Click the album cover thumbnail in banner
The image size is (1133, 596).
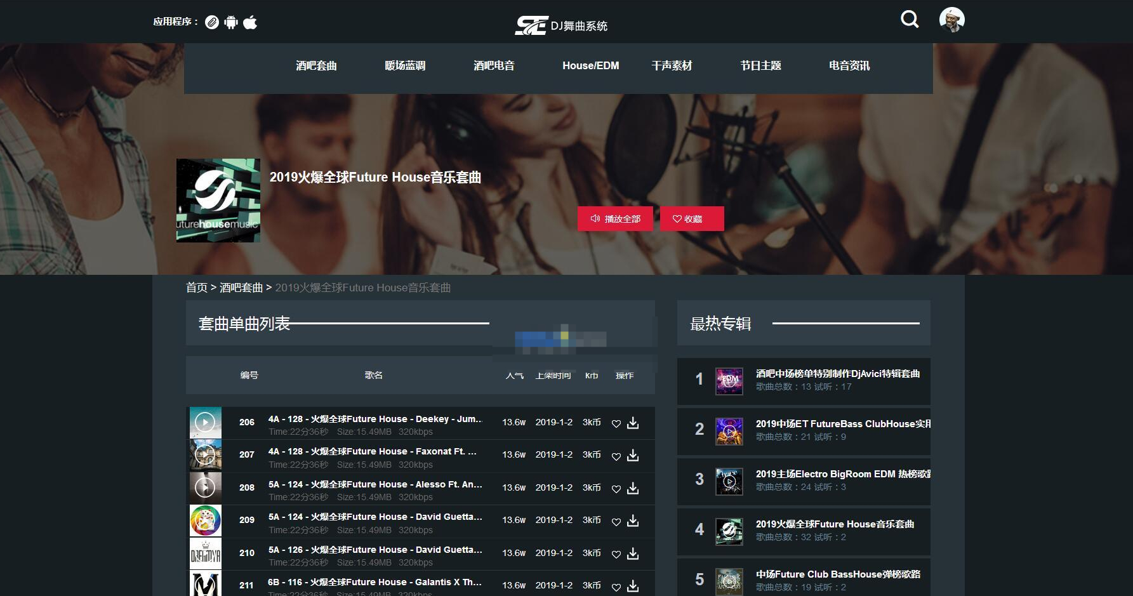pos(218,201)
